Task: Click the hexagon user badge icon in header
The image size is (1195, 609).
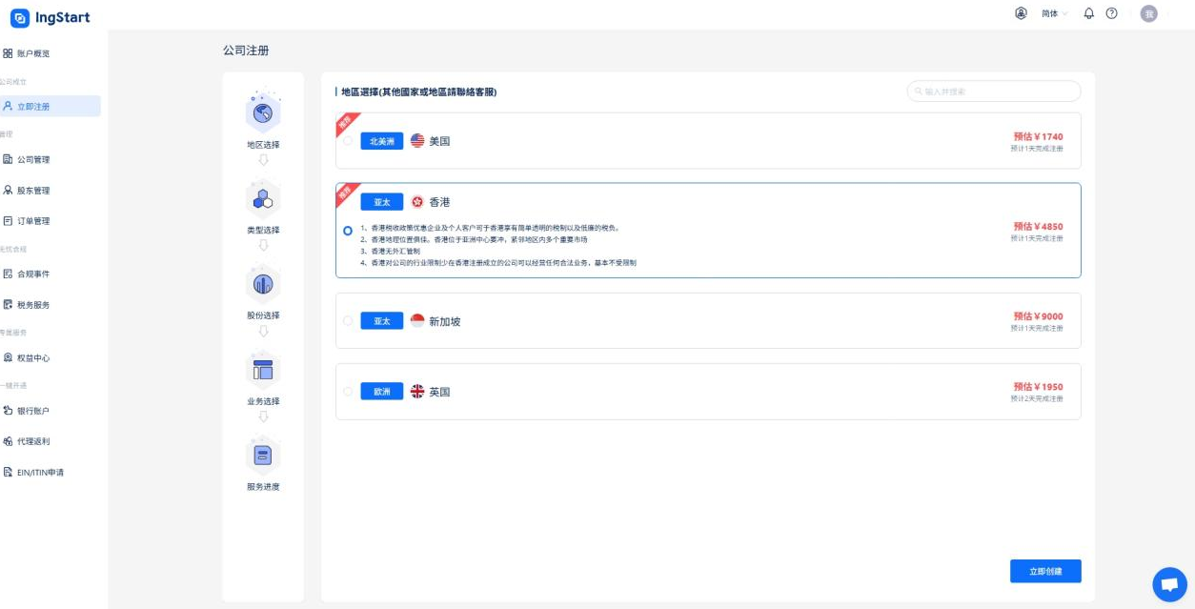Action: [1021, 13]
